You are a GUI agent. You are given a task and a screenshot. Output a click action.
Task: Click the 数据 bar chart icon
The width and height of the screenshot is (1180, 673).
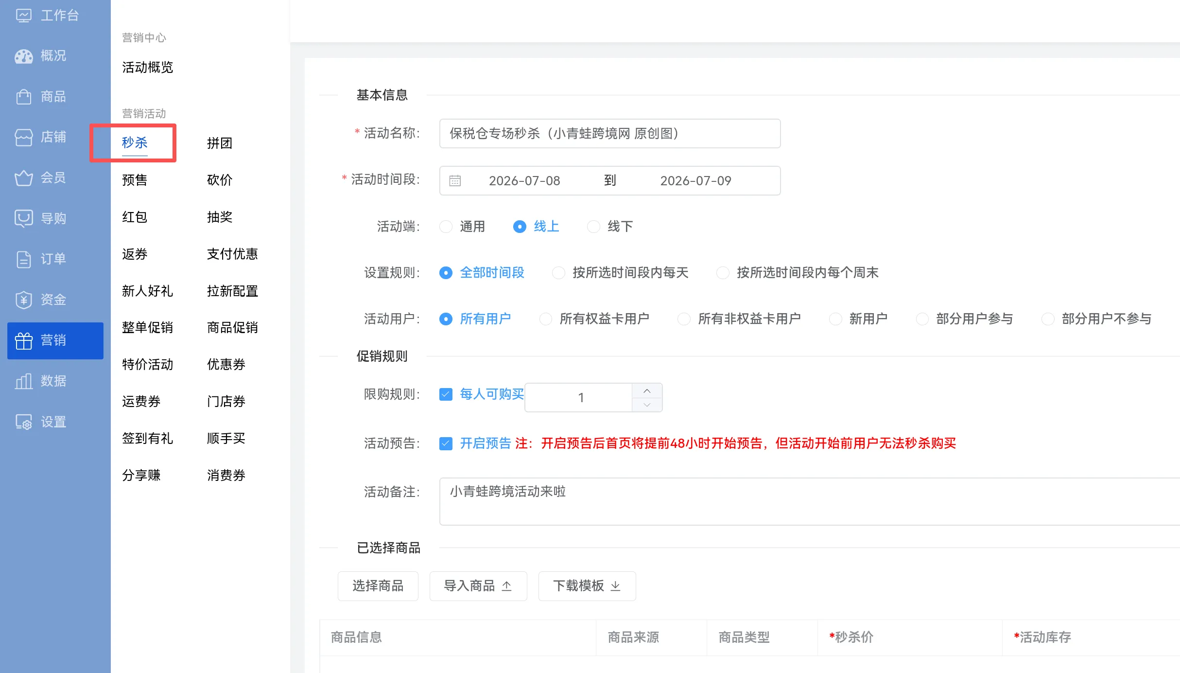click(x=23, y=381)
